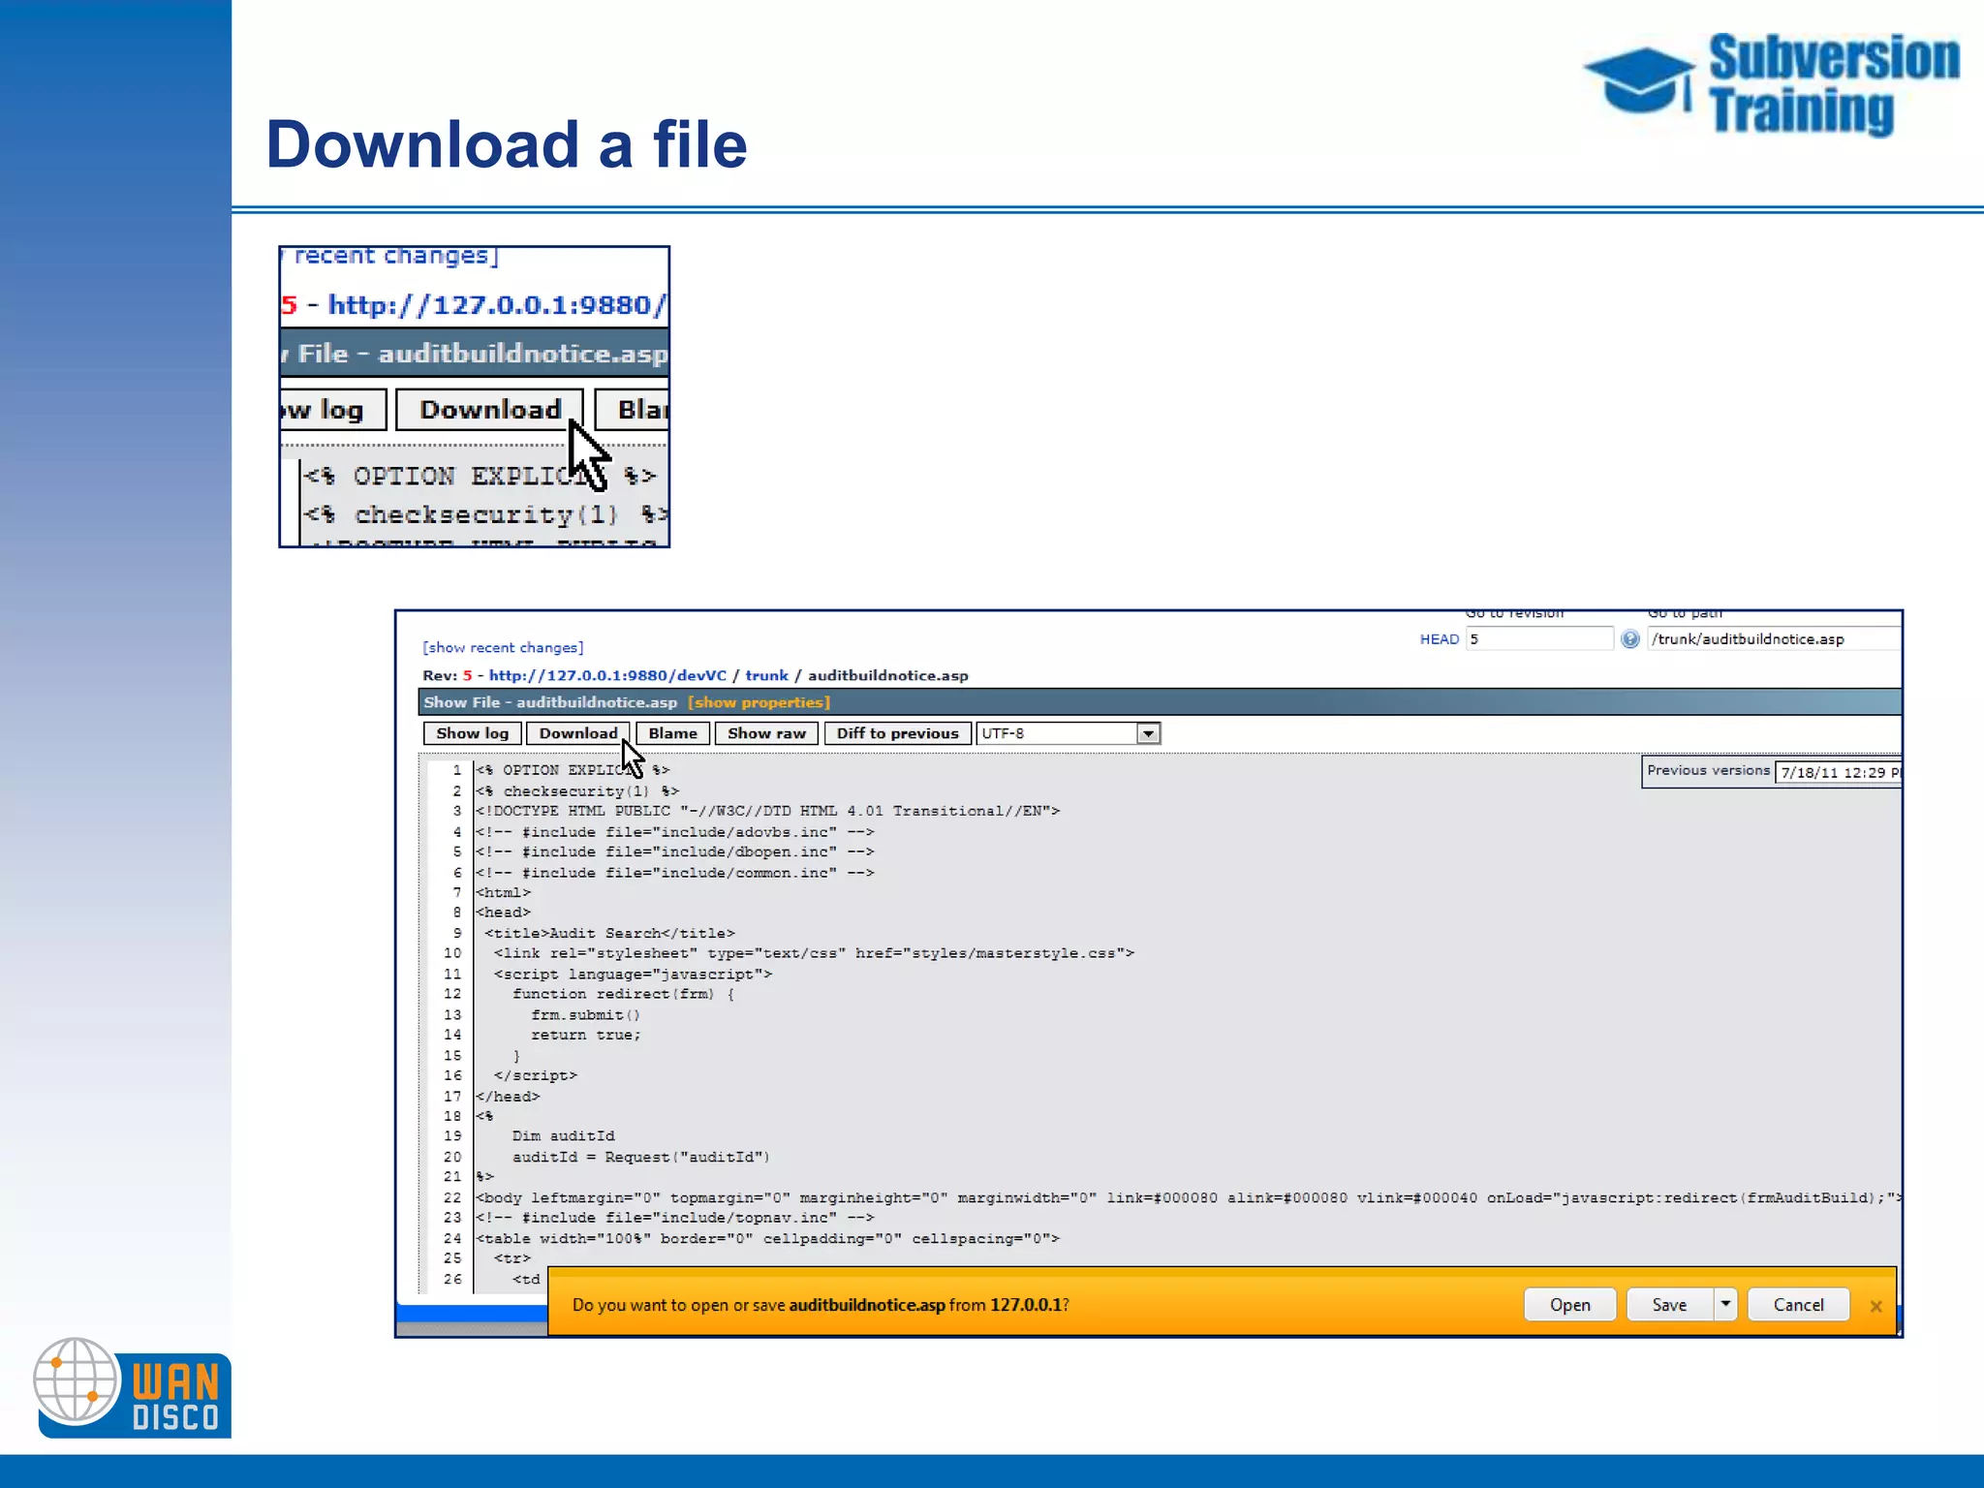Click line 'auditId = Request("auditId")'
The height and width of the screenshot is (1488, 1984).
(x=640, y=1157)
